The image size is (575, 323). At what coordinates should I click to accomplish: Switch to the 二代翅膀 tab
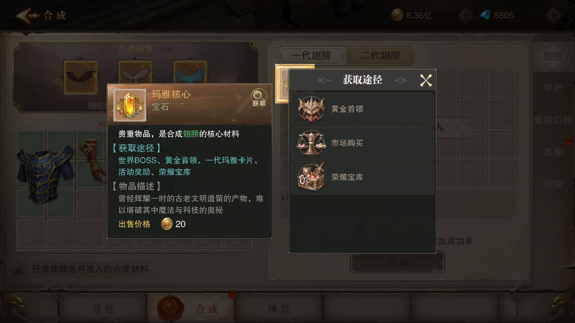pyautogui.click(x=380, y=56)
